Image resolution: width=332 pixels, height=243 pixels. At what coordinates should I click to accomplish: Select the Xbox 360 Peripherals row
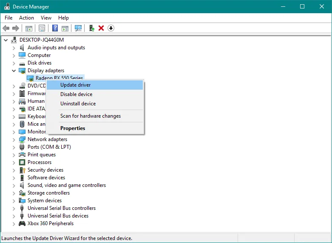coord(51,223)
